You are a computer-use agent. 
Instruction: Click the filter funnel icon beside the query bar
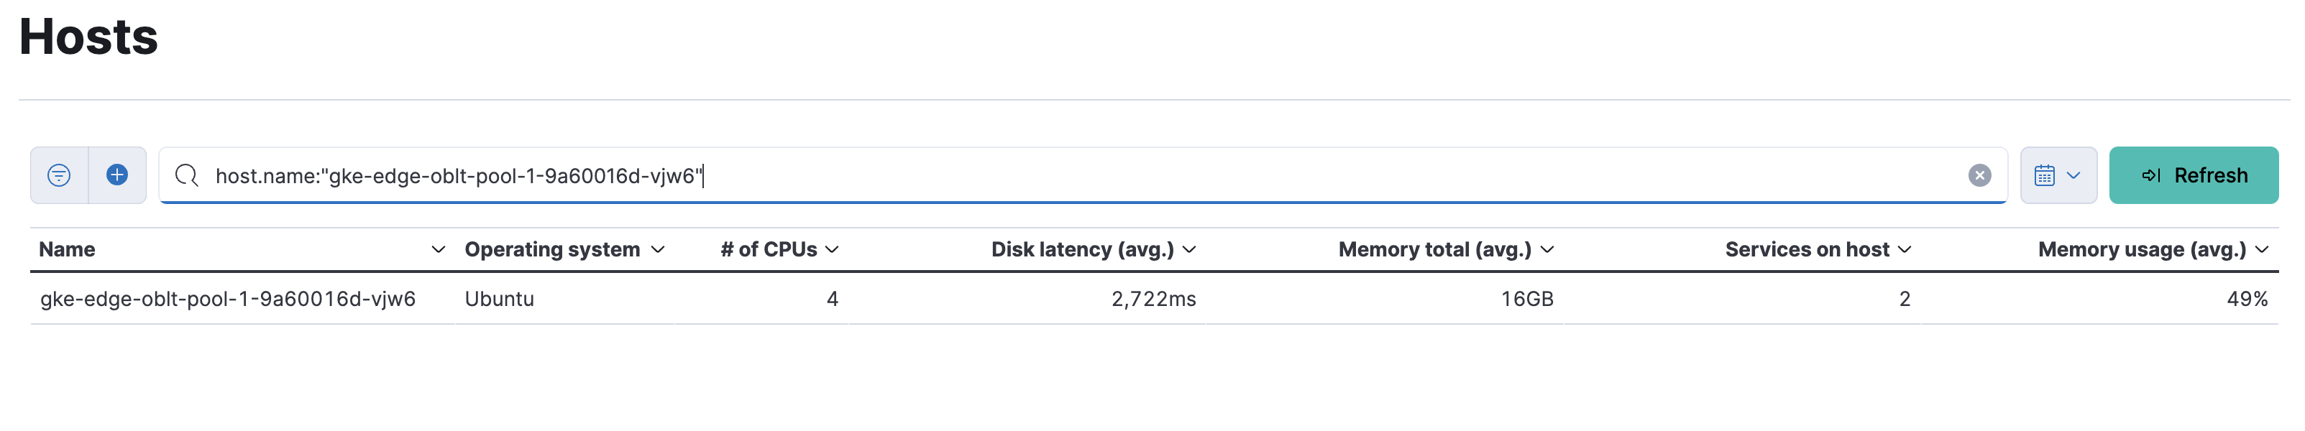pyautogui.click(x=59, y=175)
